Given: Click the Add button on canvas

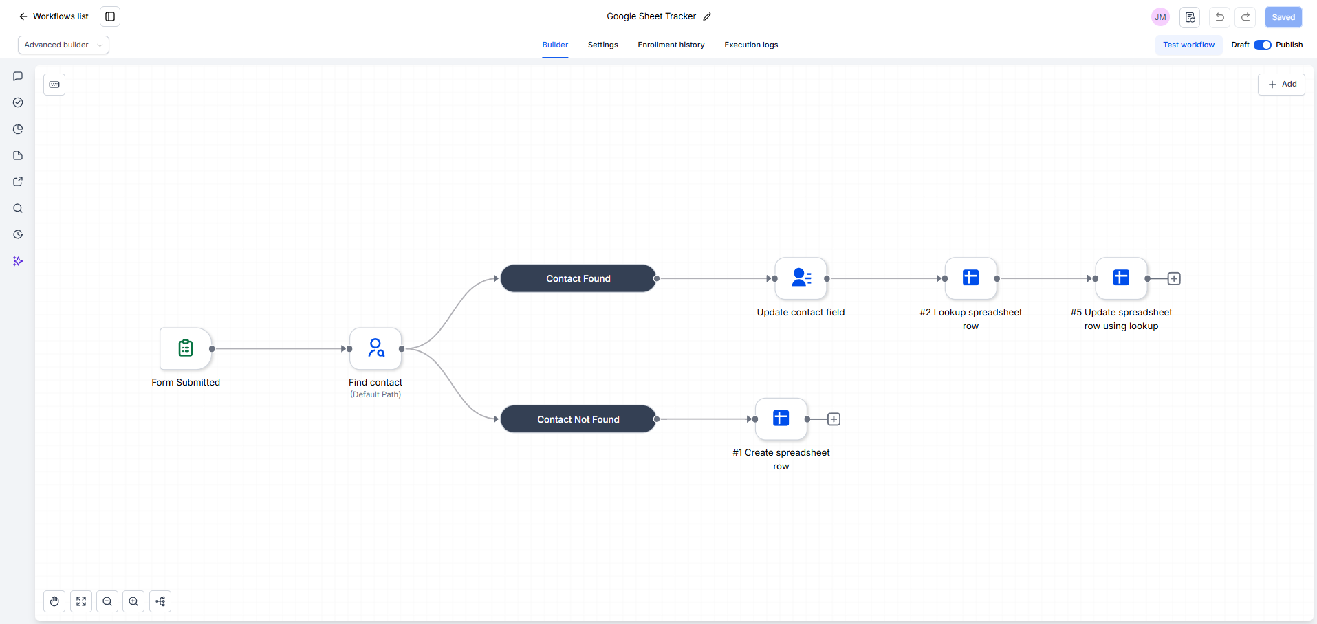Looking at the screenshot, I should coord(1281,84).
